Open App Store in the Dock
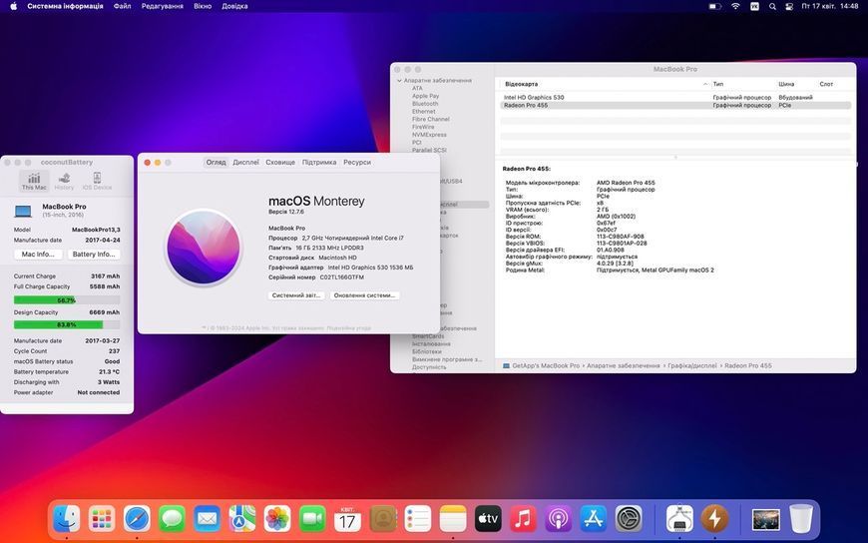Viewport: 868px width, 543px height. click(594, 519)
